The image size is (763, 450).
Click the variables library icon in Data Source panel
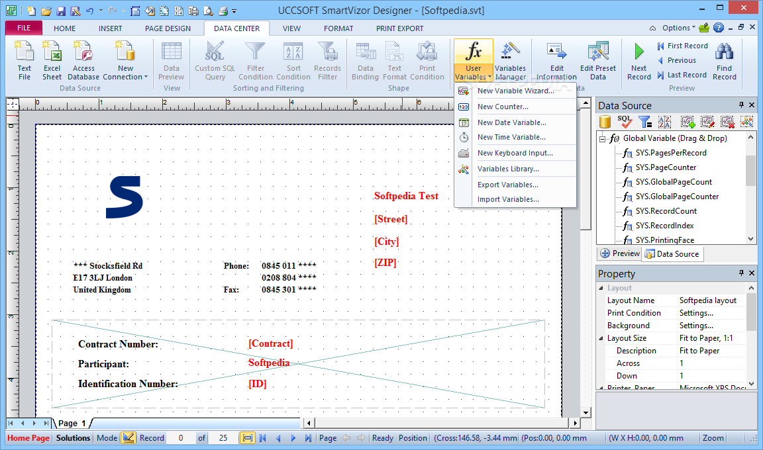click(746, 122)
